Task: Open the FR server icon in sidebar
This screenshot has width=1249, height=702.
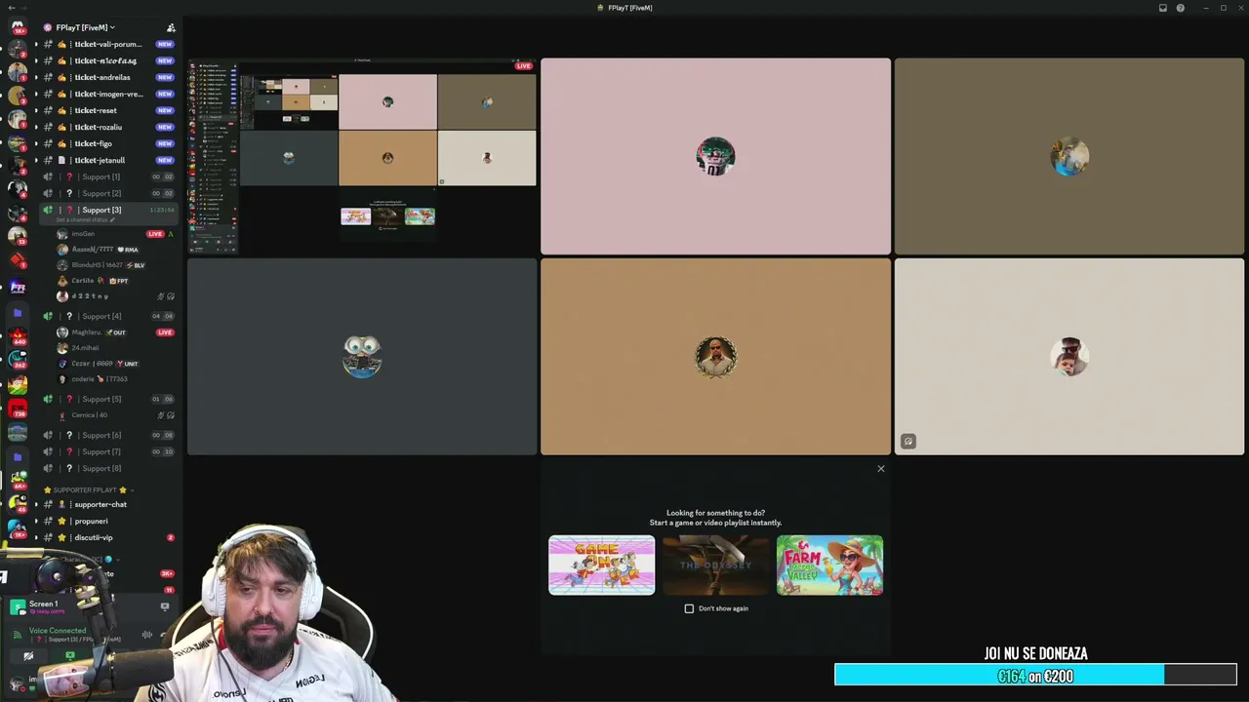Action: [18, 288]
